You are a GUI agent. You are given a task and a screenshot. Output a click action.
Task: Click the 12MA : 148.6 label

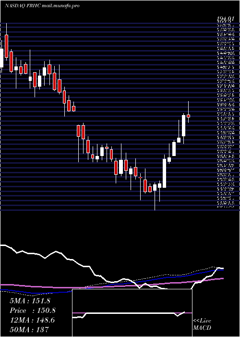tap(32, 320)
